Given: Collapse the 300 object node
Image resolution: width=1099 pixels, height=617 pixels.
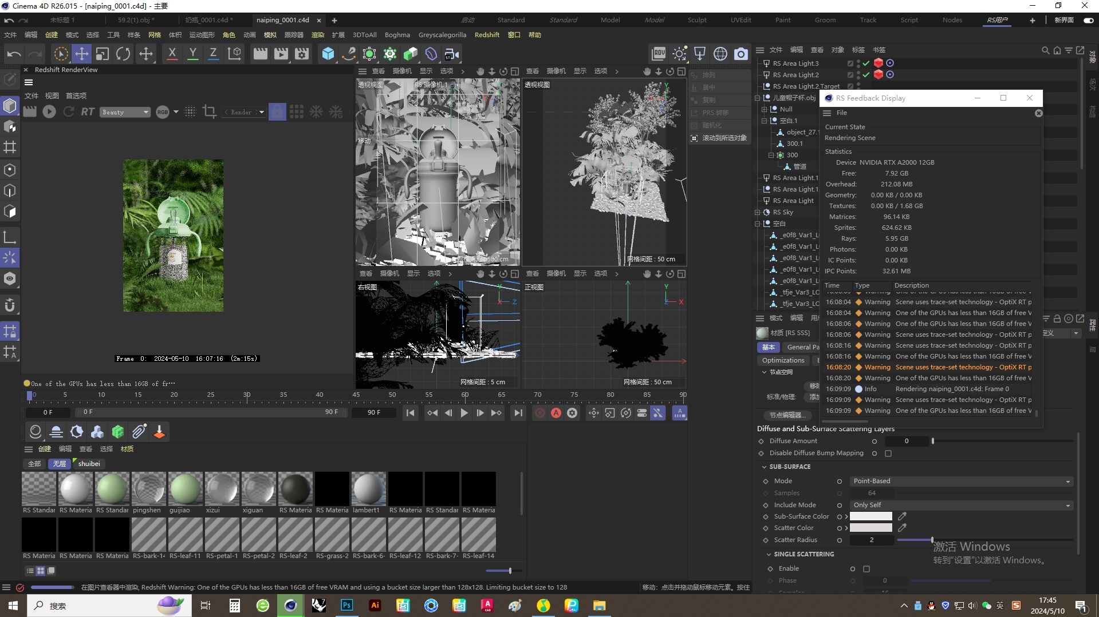Looking at the screenshot, I should 771,155.
